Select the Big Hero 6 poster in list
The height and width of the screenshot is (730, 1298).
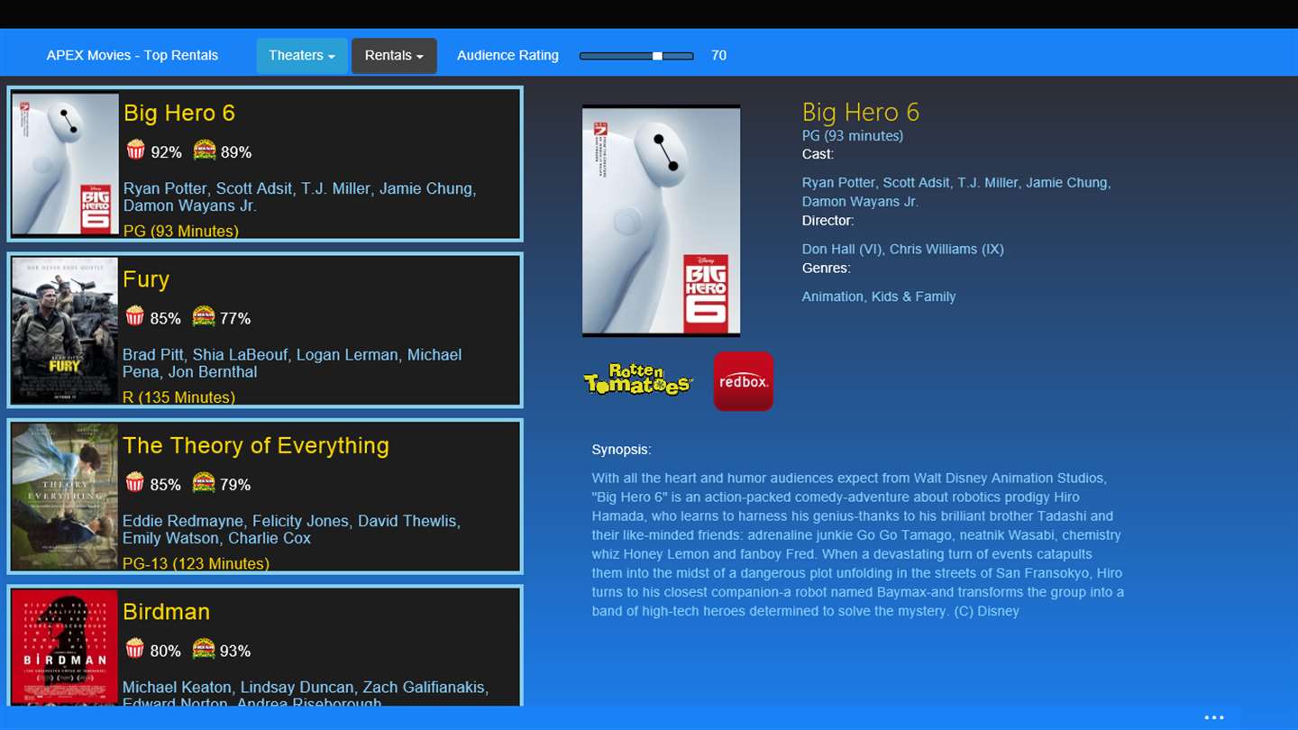[x=65, y=164]
